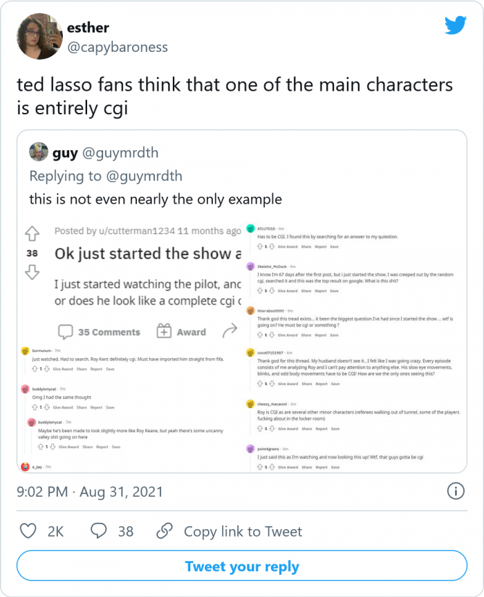
Task: Upvote the Reddit post with the up arrow
Action: coord(32,234)
